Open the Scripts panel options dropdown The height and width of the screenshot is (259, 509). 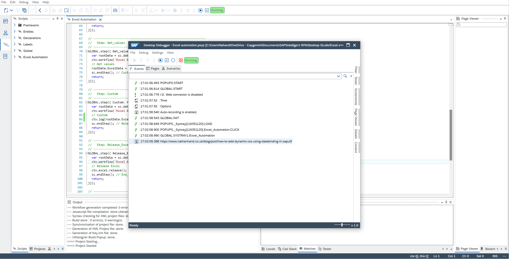[x=53, y=19]
